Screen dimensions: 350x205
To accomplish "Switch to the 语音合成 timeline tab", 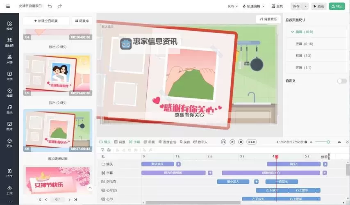I will [167, 142].
